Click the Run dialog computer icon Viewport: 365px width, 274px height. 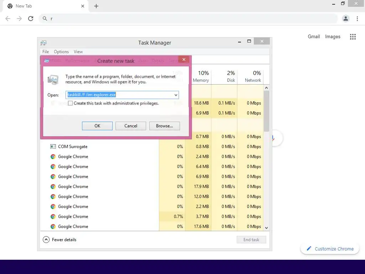click(53, 80)
